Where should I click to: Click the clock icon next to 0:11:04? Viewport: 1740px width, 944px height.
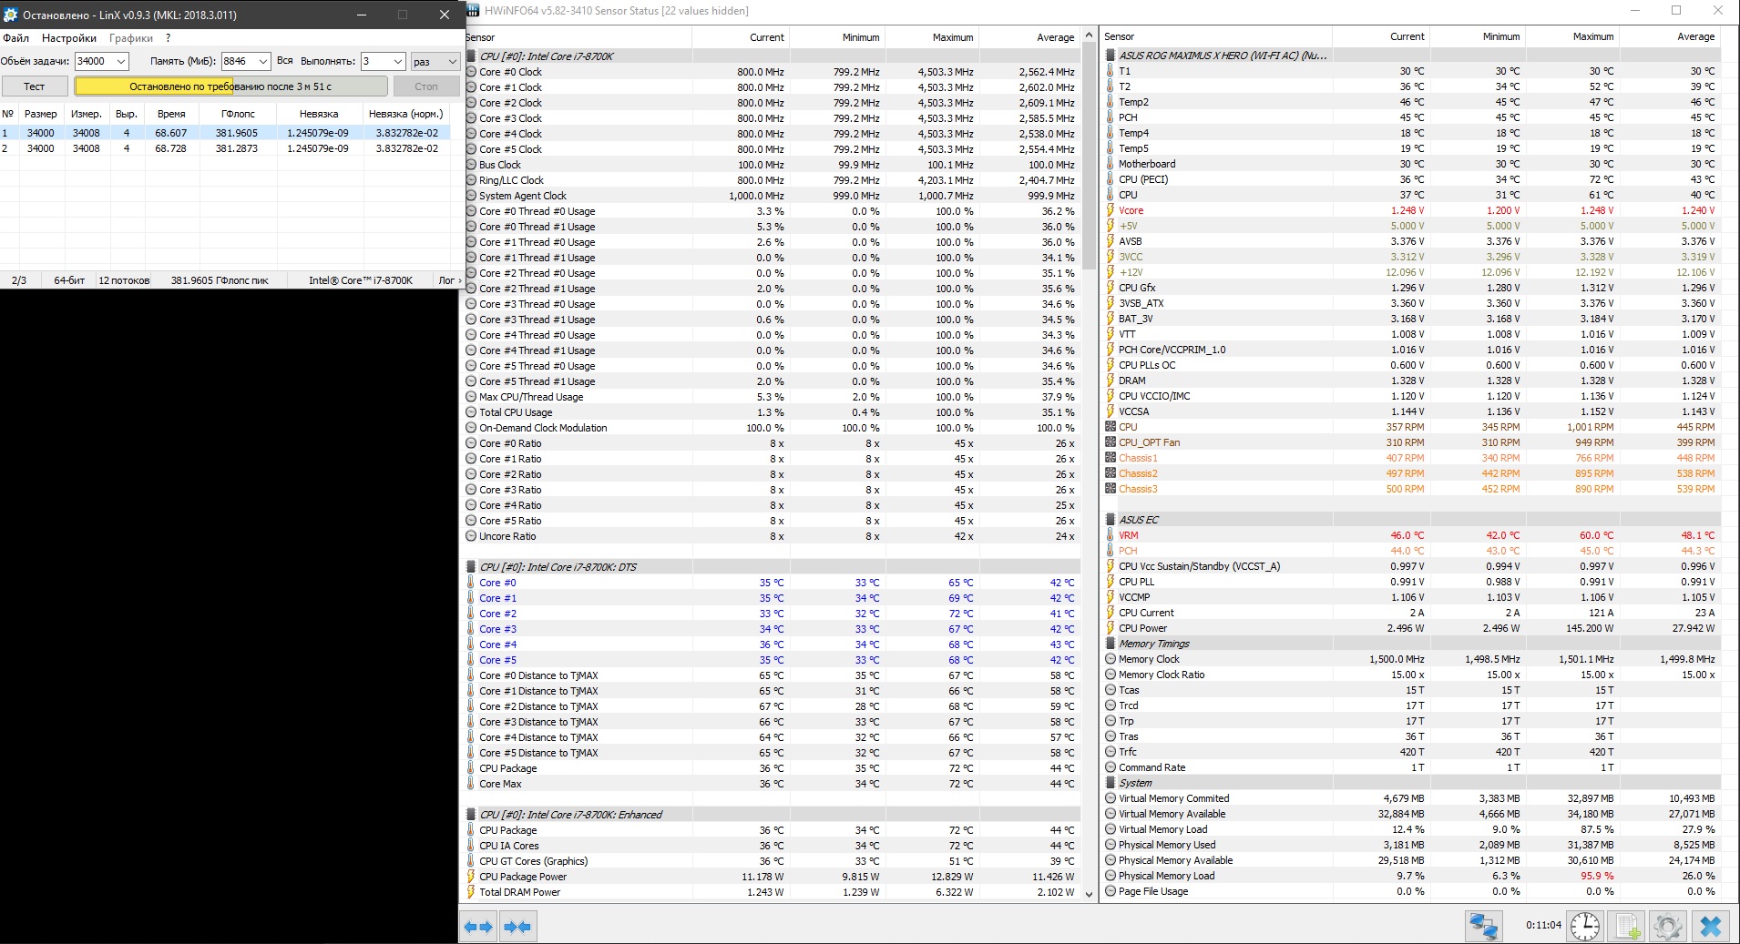(1585, 927)
